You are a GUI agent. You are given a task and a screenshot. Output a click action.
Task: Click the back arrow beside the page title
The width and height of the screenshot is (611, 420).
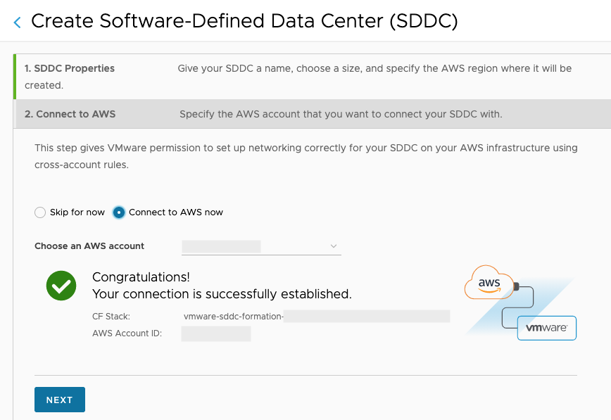18,23
